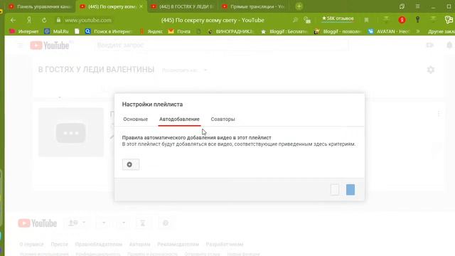Click the blue save button in the dialog
Image resolution: width=455 pixels, height=256 pixels.
(x=350, y=190)
